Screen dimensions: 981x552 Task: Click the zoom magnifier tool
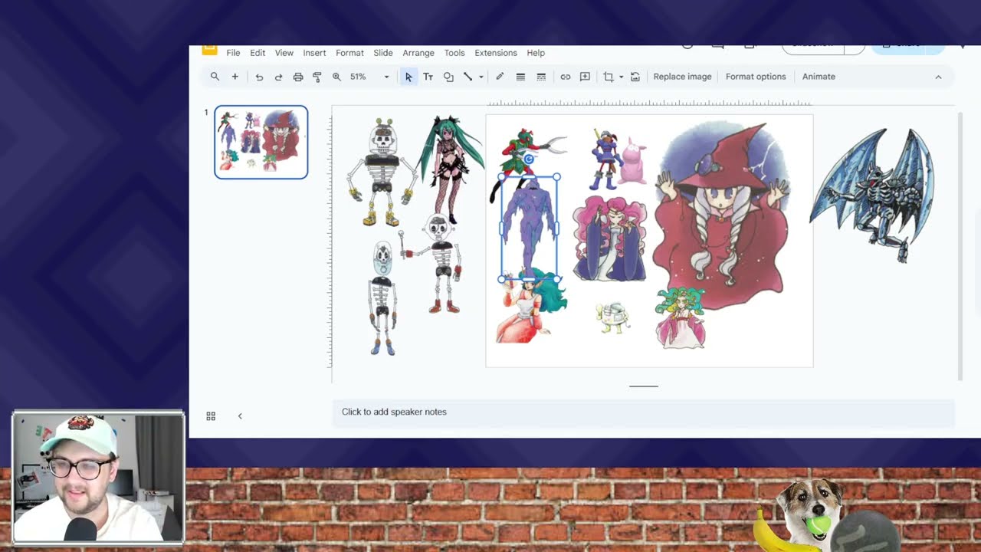pyautogui.click(x=336, y=77)
